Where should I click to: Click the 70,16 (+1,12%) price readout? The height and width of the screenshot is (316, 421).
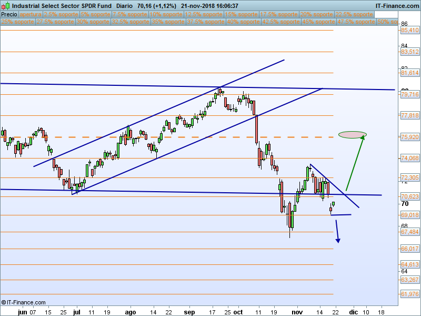point(157,6)
